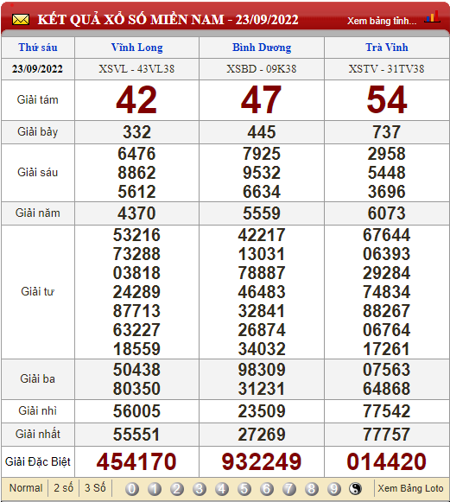Filter loto by digit 8 ball

click(312, 489)
